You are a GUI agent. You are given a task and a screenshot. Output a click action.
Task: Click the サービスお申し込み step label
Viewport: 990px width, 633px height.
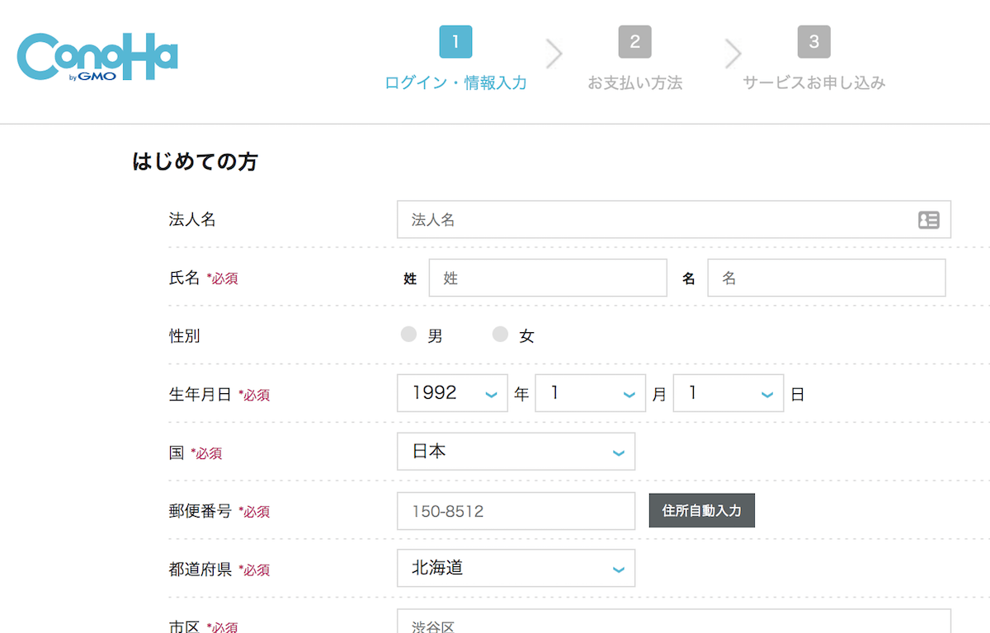pos(813,83)
